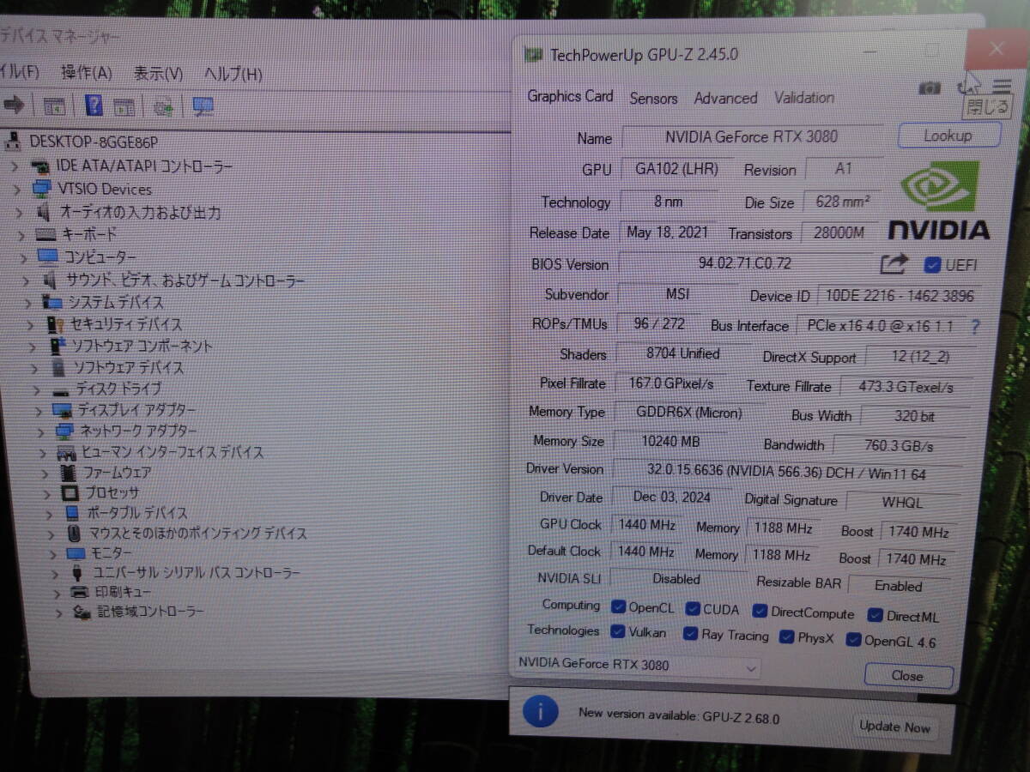The width and height of the screenshot is (1030, 772).
Task: Click the blue info icon in update notification
Action: (542, 712)
